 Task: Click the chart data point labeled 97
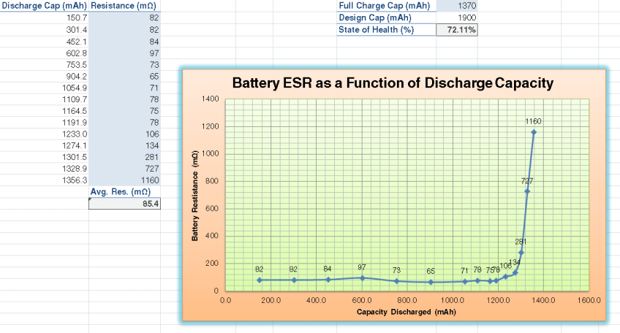(362, 277)
